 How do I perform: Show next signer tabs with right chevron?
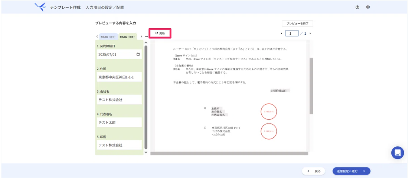[x=141, y=37]
